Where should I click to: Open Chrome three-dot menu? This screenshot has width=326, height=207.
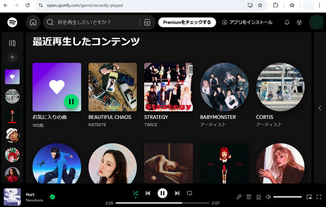tap(319, 5)
